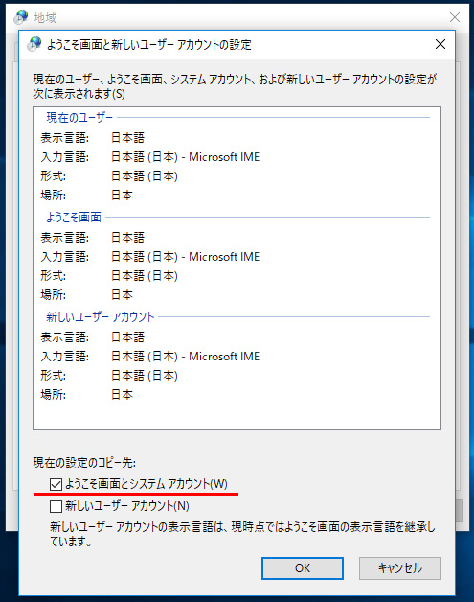Close the background 地域 window
Screen dimensions: 474x602
pos(455,17)
